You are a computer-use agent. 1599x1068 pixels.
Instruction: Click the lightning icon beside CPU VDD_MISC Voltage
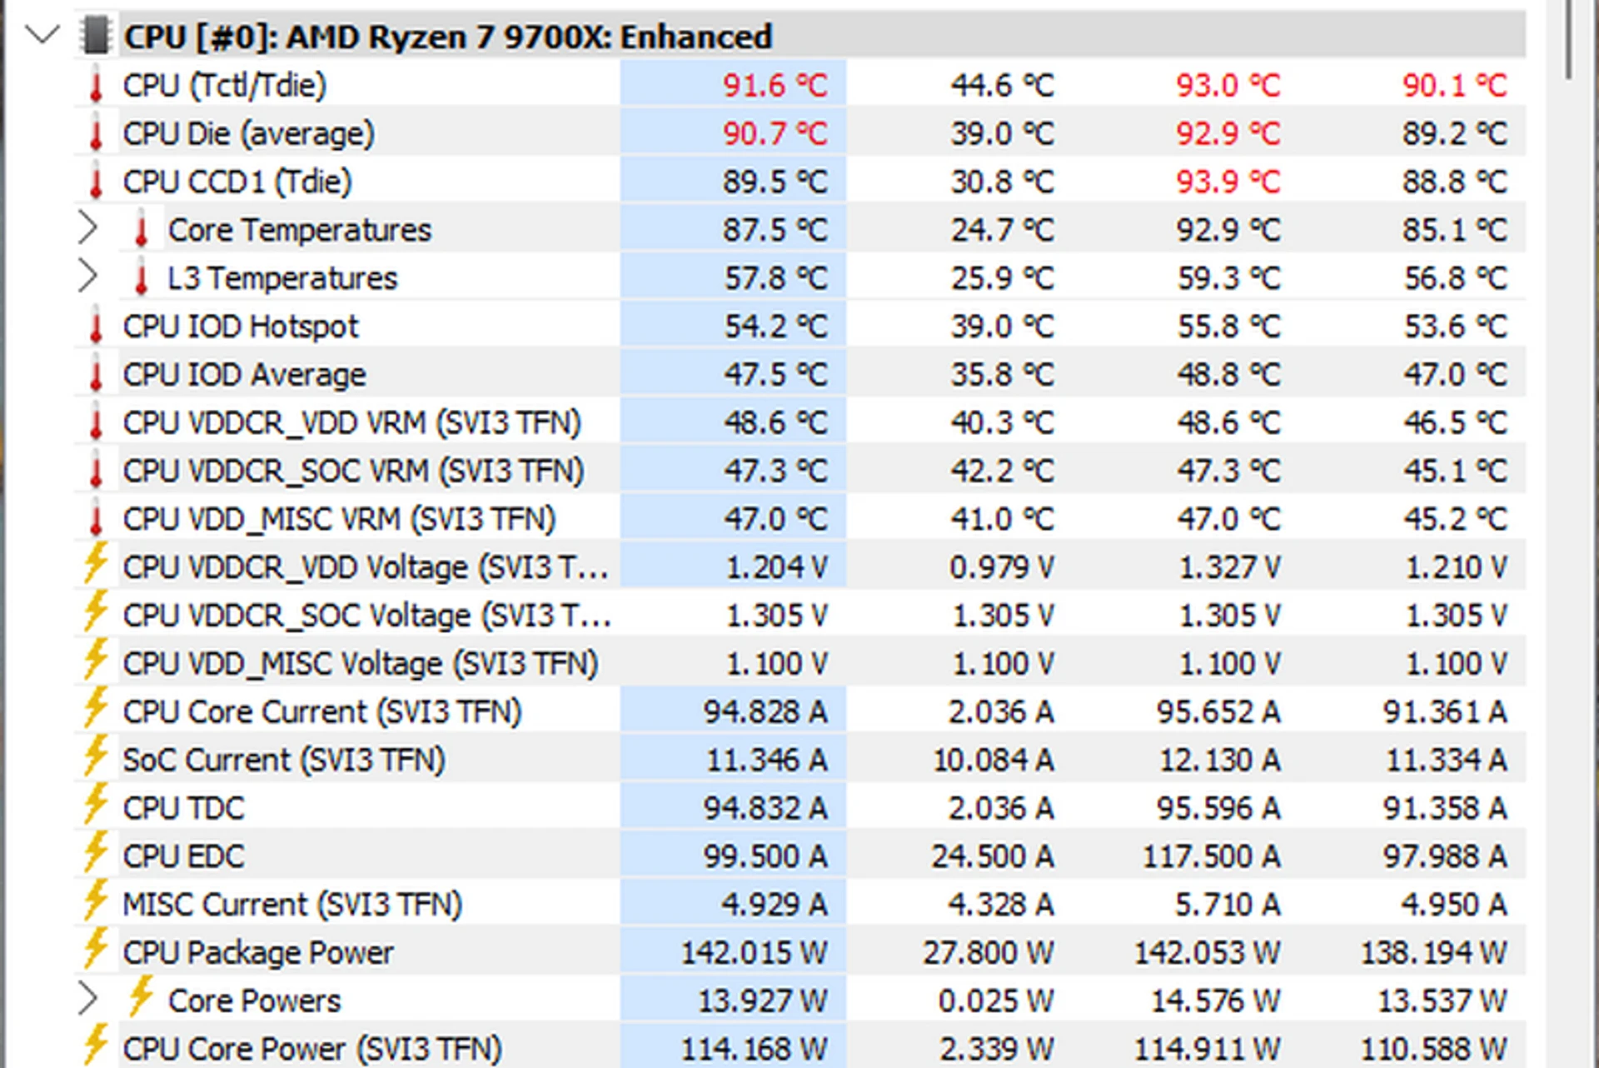click(96, 660)
